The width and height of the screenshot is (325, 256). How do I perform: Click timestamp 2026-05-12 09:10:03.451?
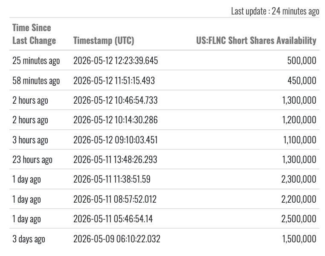click(116, 140)
